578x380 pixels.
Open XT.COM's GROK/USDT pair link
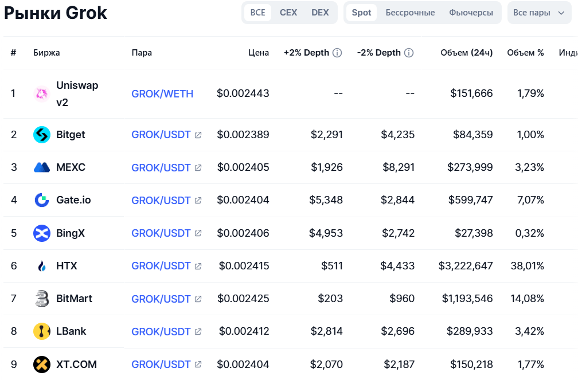coord(161,364)
